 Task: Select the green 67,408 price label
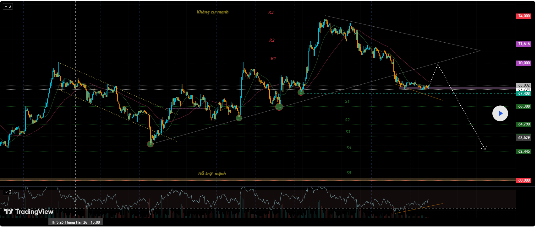(523, 93)
